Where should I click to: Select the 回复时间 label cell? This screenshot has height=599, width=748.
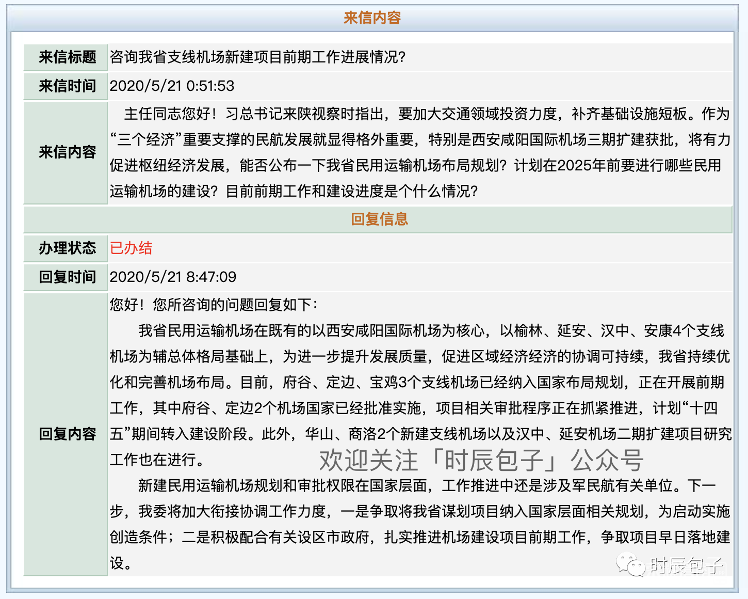pyautogui.click(x=67, y=277)
